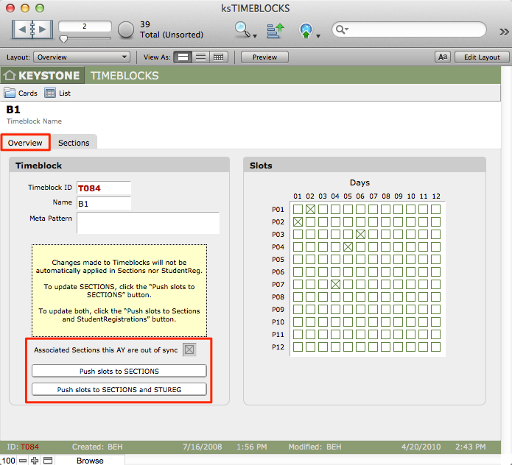Expand toolbar overflow chevron
The width and height of the screenshot is (512, 465).
pos(504,32)
